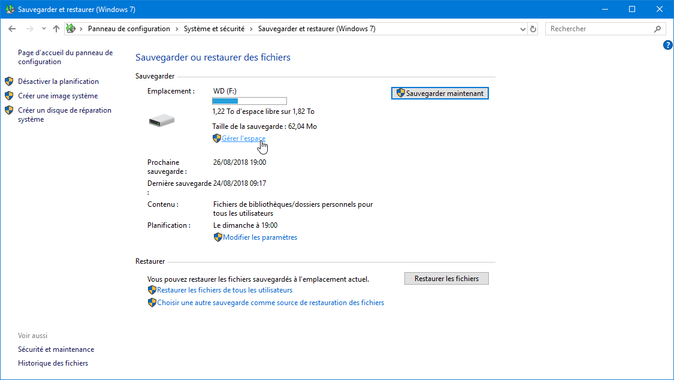Click the hard drive icon under Emplacement
Image resolution: width=674 pixels, height=380 pixels.
162,120
